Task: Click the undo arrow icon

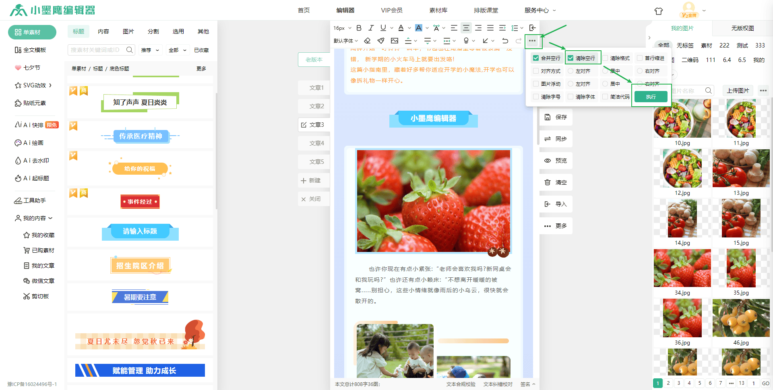Action: click(505, 41)
